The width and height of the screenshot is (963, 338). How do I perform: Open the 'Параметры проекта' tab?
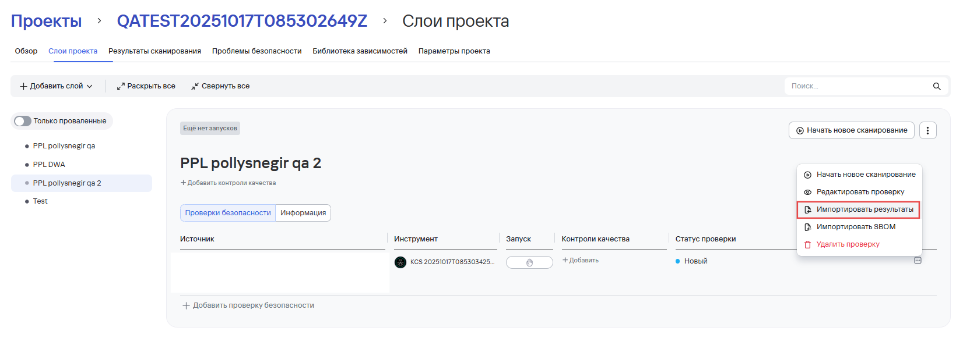click(x=454, y=51)
